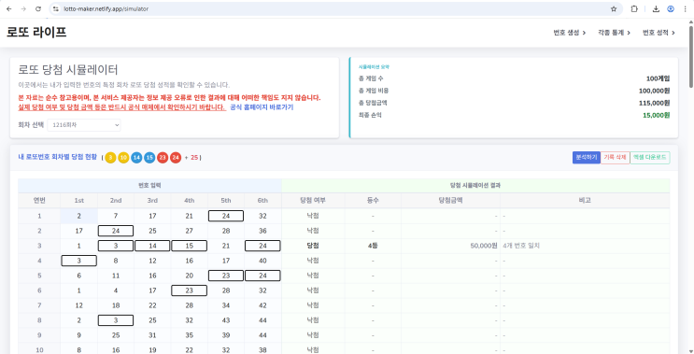Expand the 번호 성적 menu

click(x=659, y=33)
